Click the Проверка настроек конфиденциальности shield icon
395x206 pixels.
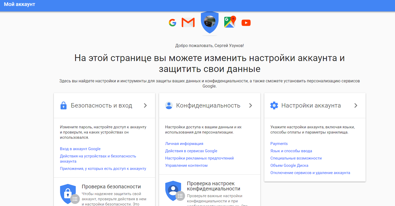(175, 191)
